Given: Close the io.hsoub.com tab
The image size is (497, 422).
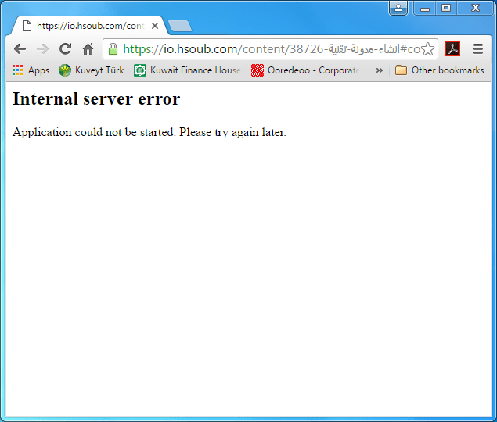Looking at the screenshot, I should tap(155, 26).
